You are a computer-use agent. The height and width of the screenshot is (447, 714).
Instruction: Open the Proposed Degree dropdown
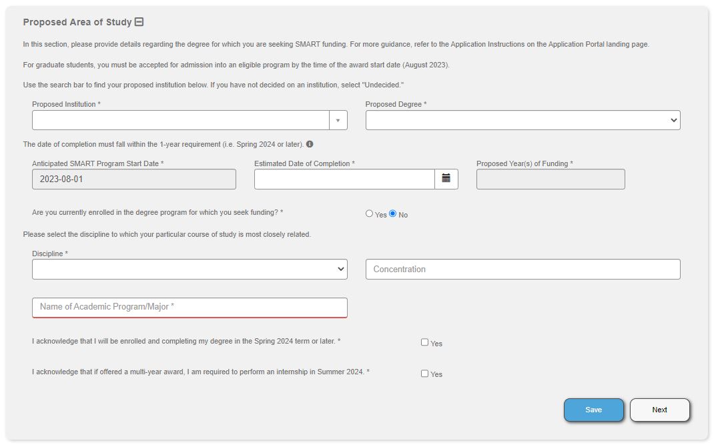pos(522,120)
